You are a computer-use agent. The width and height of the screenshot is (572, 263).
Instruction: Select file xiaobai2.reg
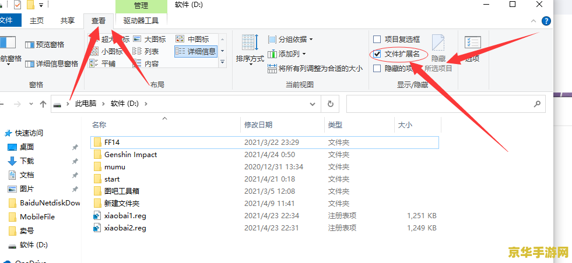[x=265, y=228]
